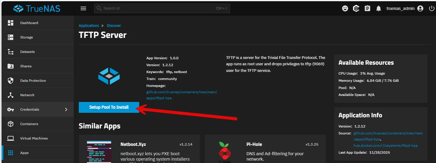Click the Network sidebar icon
This screenshot has width=436, height=163.
coord(11,95)
